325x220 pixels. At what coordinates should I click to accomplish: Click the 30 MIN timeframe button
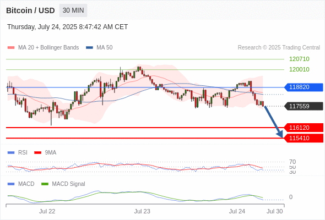tap(73, 10)
